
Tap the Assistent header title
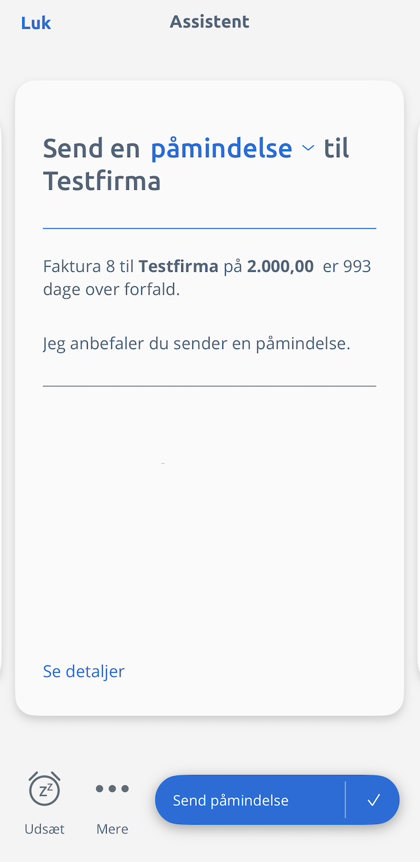[x=209, y=22]
